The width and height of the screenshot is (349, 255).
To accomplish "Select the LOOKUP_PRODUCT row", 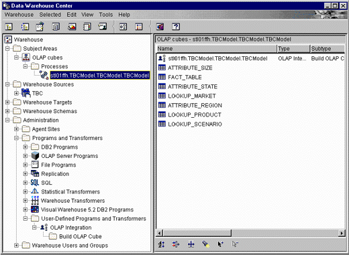I will 195,114.
